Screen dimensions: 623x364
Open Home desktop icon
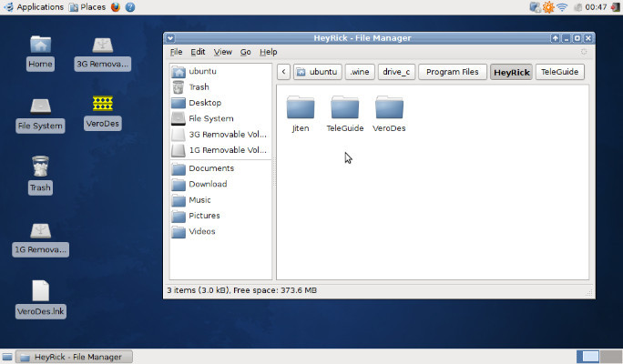(x=40, y=53)
